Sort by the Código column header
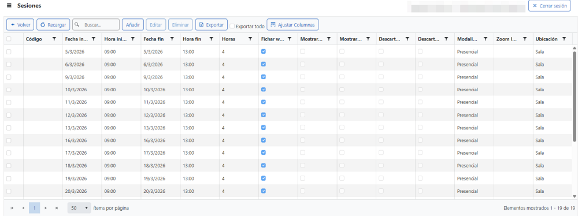This screenshot has height=216, width=578. coord(34,39)
